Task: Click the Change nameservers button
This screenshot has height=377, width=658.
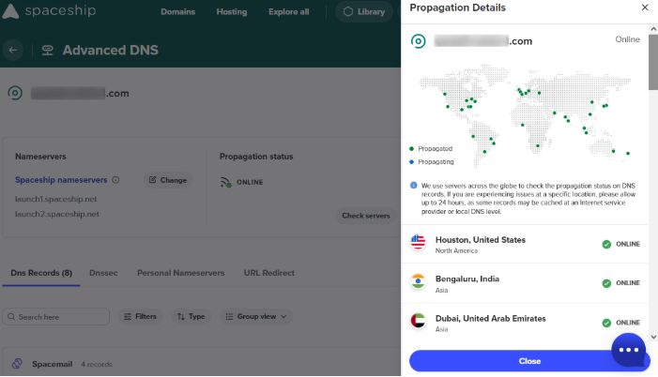Action: pos(167,180)
